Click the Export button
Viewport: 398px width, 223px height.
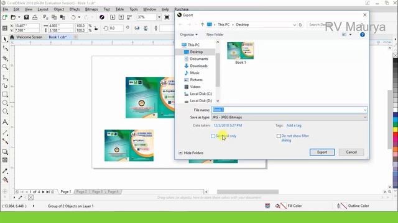tap(322, 152)
